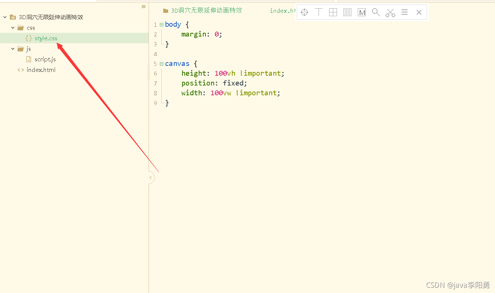The image size is (495, 293).
Task: Click the index.html angle-bracket icon
Action: click(x=21, y=70)
